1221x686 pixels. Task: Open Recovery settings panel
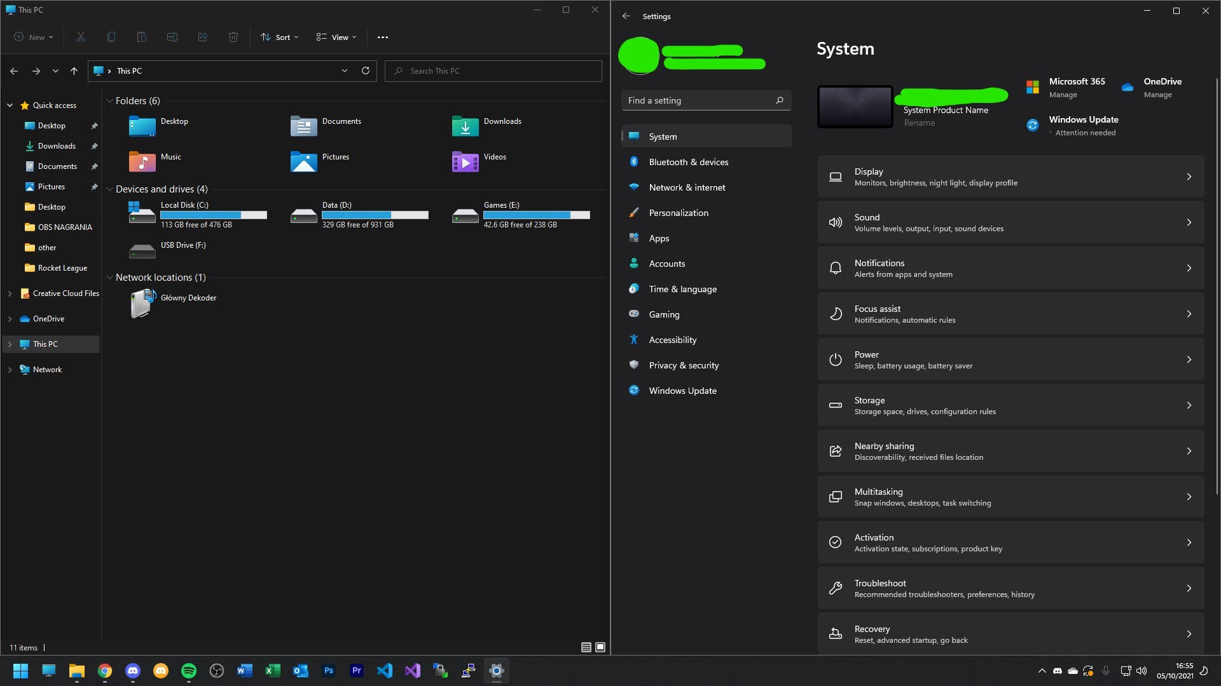click(1011, 633)
